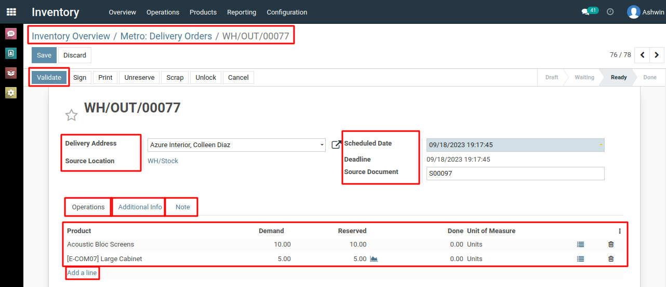Open the Overview menu
This screenshot has width=666, height=287.
tap(123, 12)
